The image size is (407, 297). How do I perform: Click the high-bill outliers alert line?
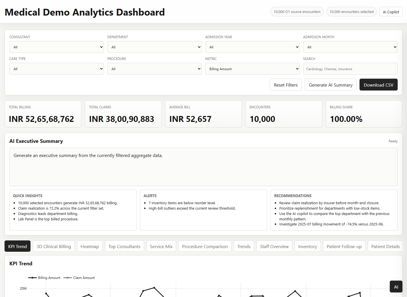tap(192, 208)
